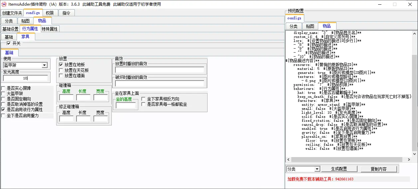This screenshot has height=189, width=418.
Task: Click the 发光亮度 input field
Action: (25, 78)
